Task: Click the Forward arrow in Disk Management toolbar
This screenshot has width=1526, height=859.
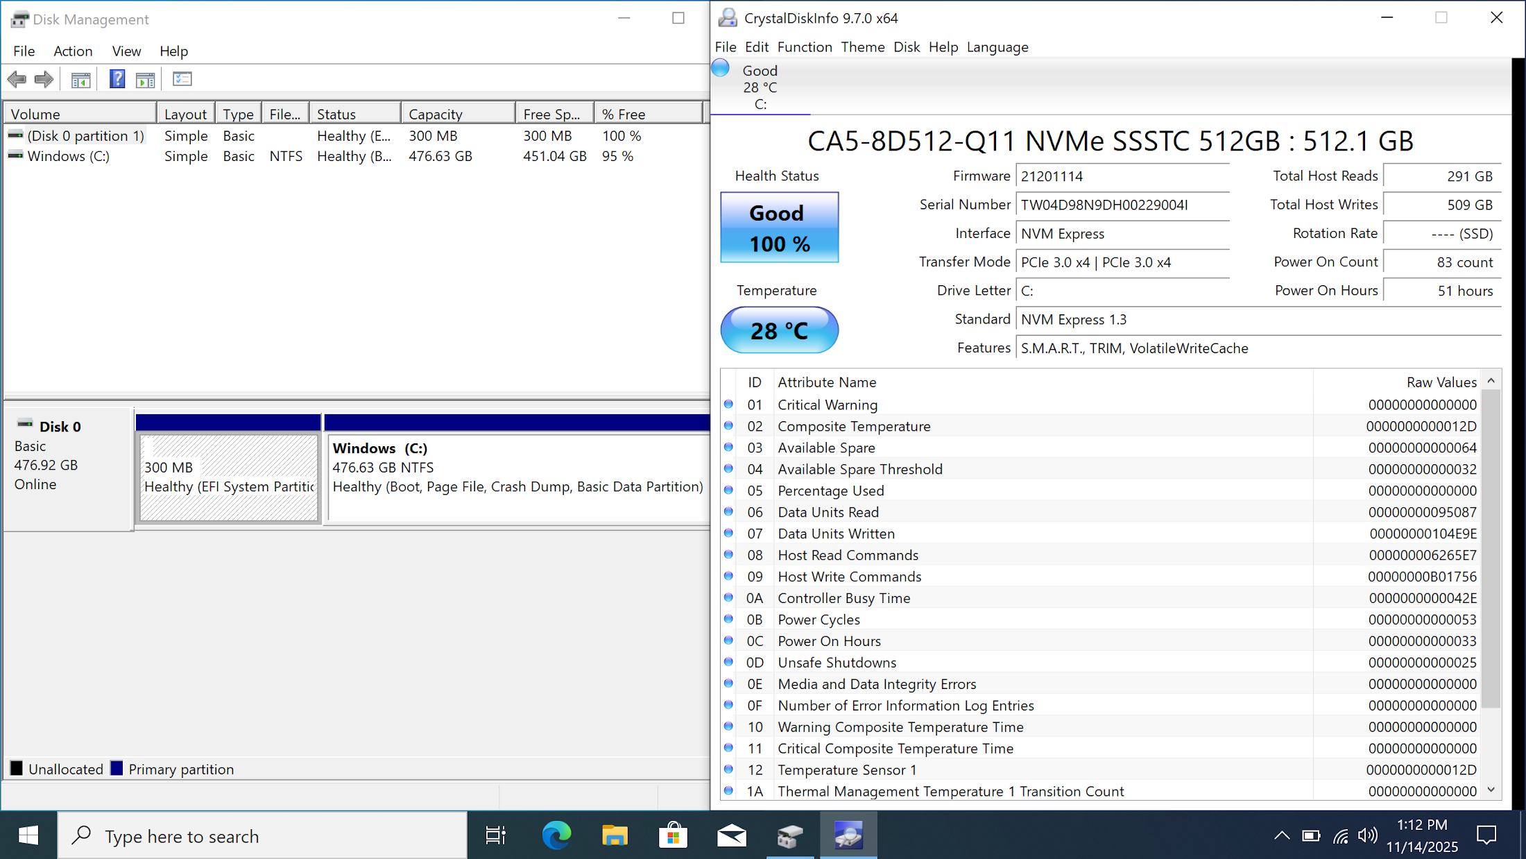Action: click(44, 79)
